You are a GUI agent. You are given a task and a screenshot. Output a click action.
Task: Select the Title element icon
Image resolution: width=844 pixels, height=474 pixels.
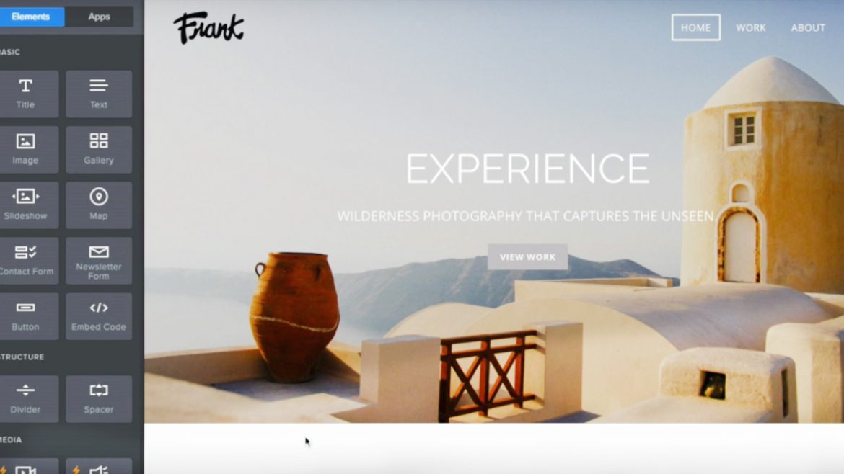coord(25,86)
